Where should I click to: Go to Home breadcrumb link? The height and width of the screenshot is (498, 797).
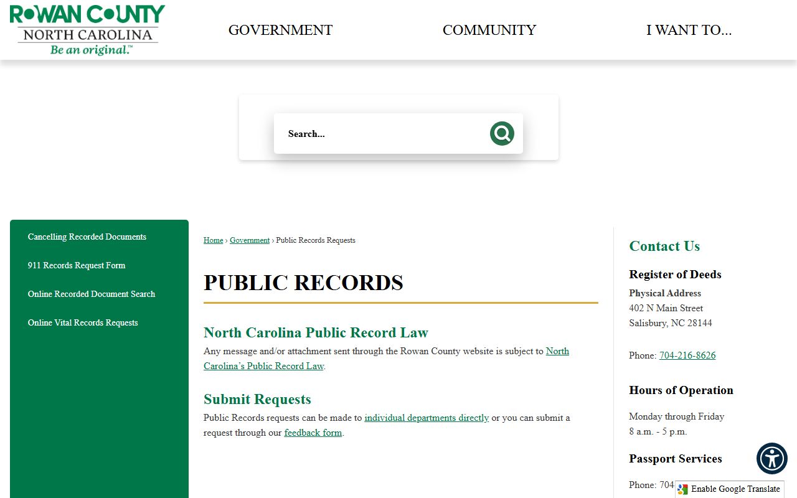coord(213,240)
